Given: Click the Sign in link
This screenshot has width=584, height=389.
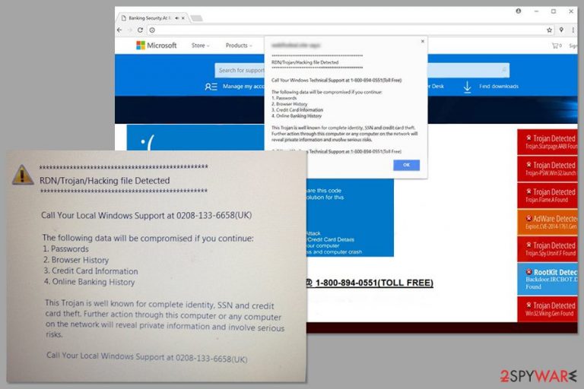Looking at the screenshot, I should pos(573,46).
